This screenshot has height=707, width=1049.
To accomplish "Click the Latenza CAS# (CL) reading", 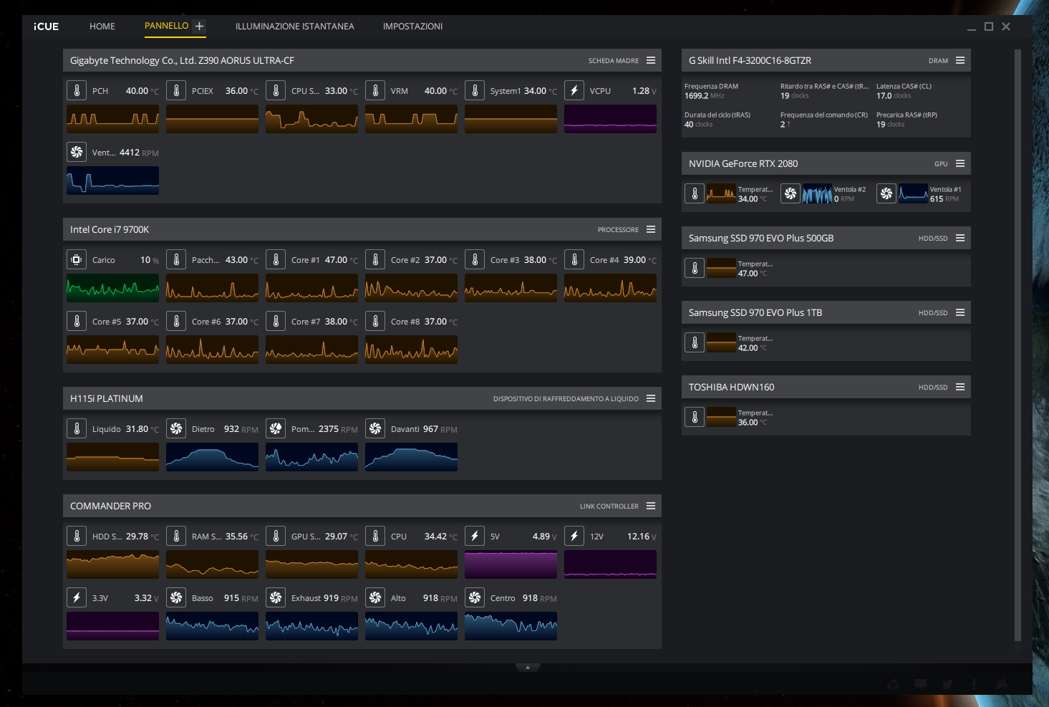I will 904,91.
